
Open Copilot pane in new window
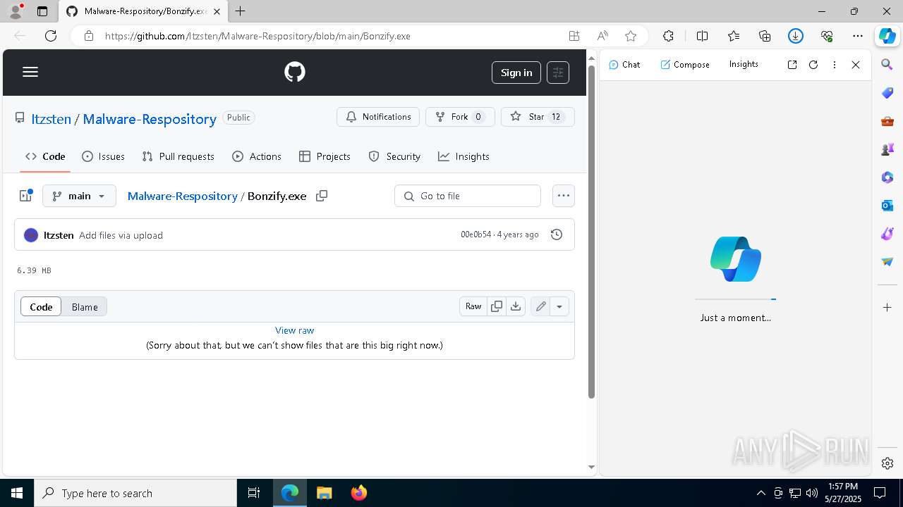[x=792, y=65]
